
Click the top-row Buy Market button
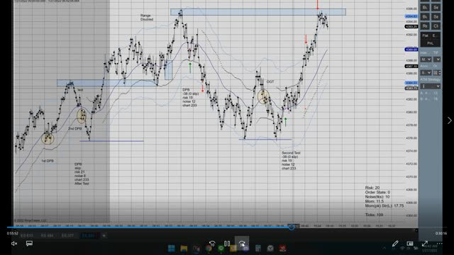[425, 8]
